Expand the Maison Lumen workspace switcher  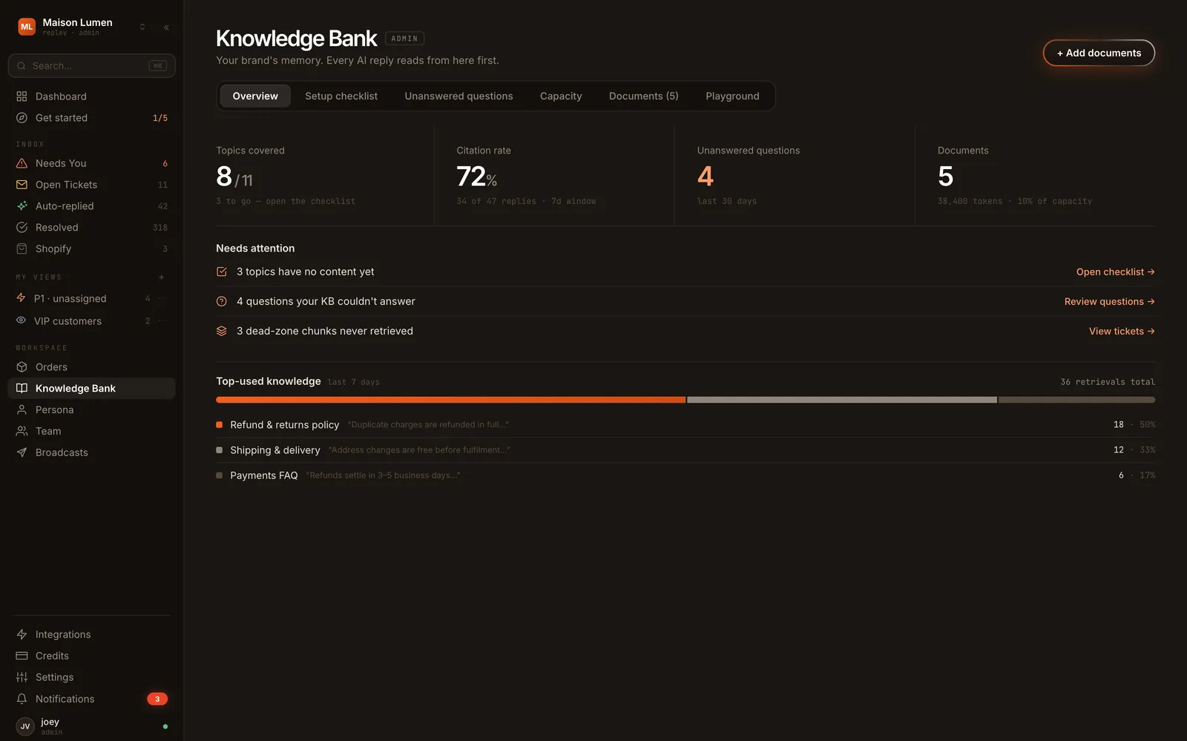142,27
